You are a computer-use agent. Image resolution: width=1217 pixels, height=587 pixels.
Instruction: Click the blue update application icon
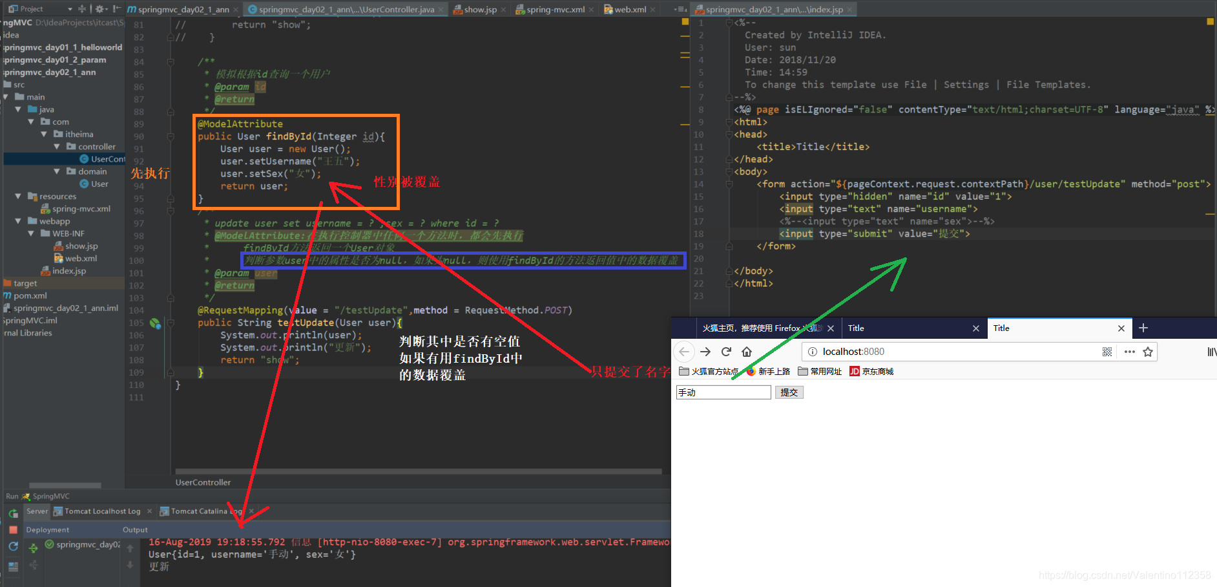(13, 547)
